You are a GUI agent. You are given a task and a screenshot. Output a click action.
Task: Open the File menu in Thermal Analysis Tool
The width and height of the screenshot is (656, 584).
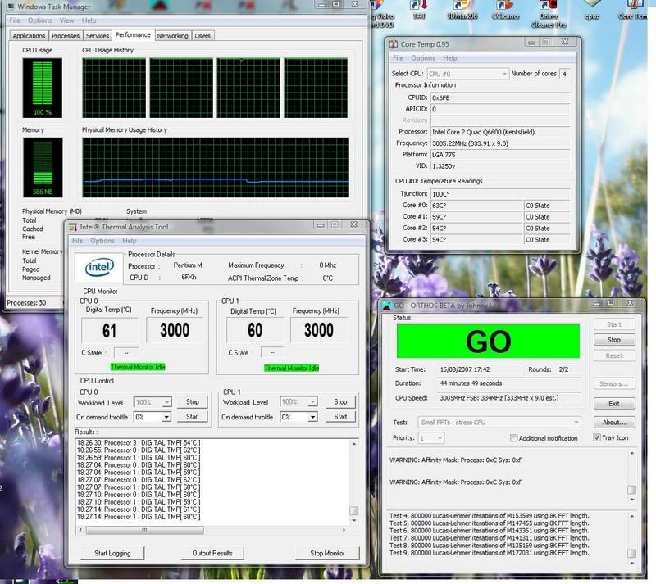tap(77, 241)
